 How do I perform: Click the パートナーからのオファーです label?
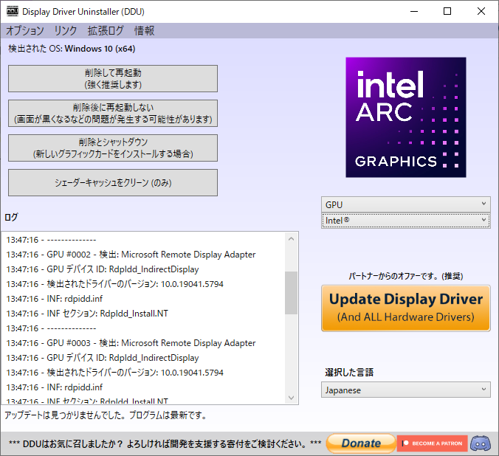(406, 276)
